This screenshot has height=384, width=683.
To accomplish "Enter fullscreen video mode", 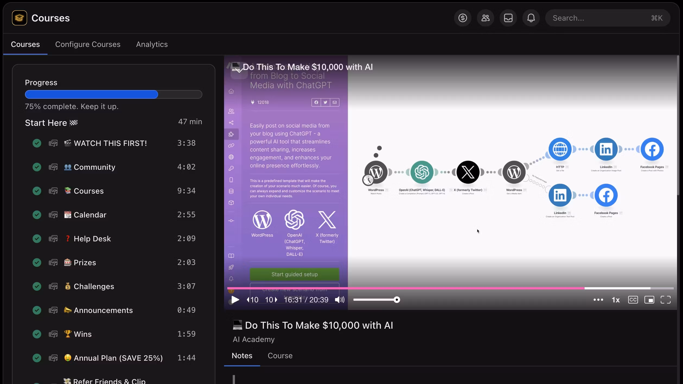I will pos(665,300).
